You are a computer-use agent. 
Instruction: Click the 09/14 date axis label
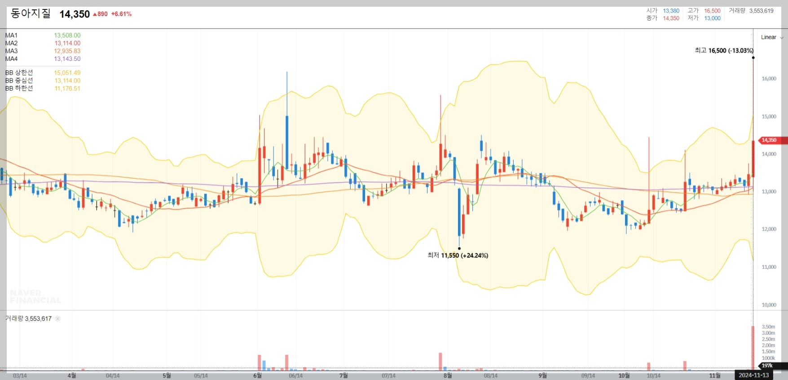588,376
